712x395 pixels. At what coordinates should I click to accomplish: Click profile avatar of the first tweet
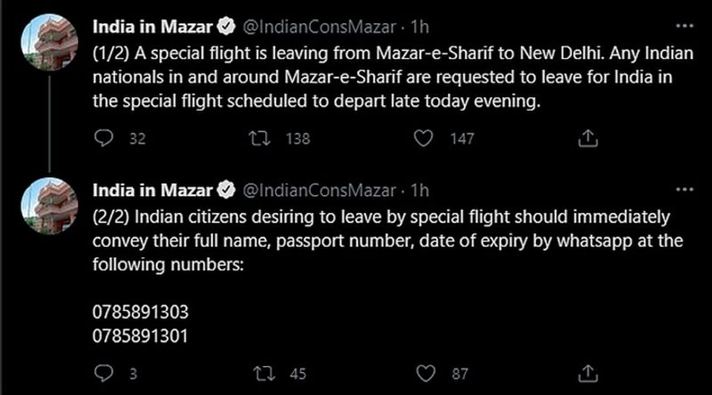click(49, 43)
